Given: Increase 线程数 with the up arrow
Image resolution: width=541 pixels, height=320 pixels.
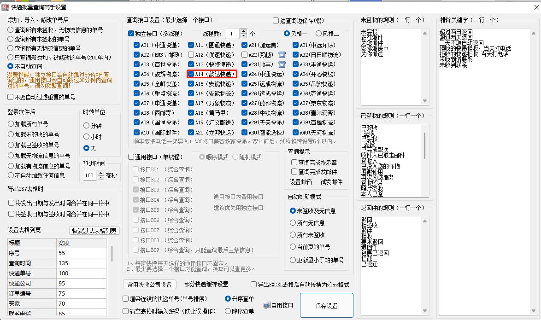Looking at the screenshot, I should click(243, 30).
